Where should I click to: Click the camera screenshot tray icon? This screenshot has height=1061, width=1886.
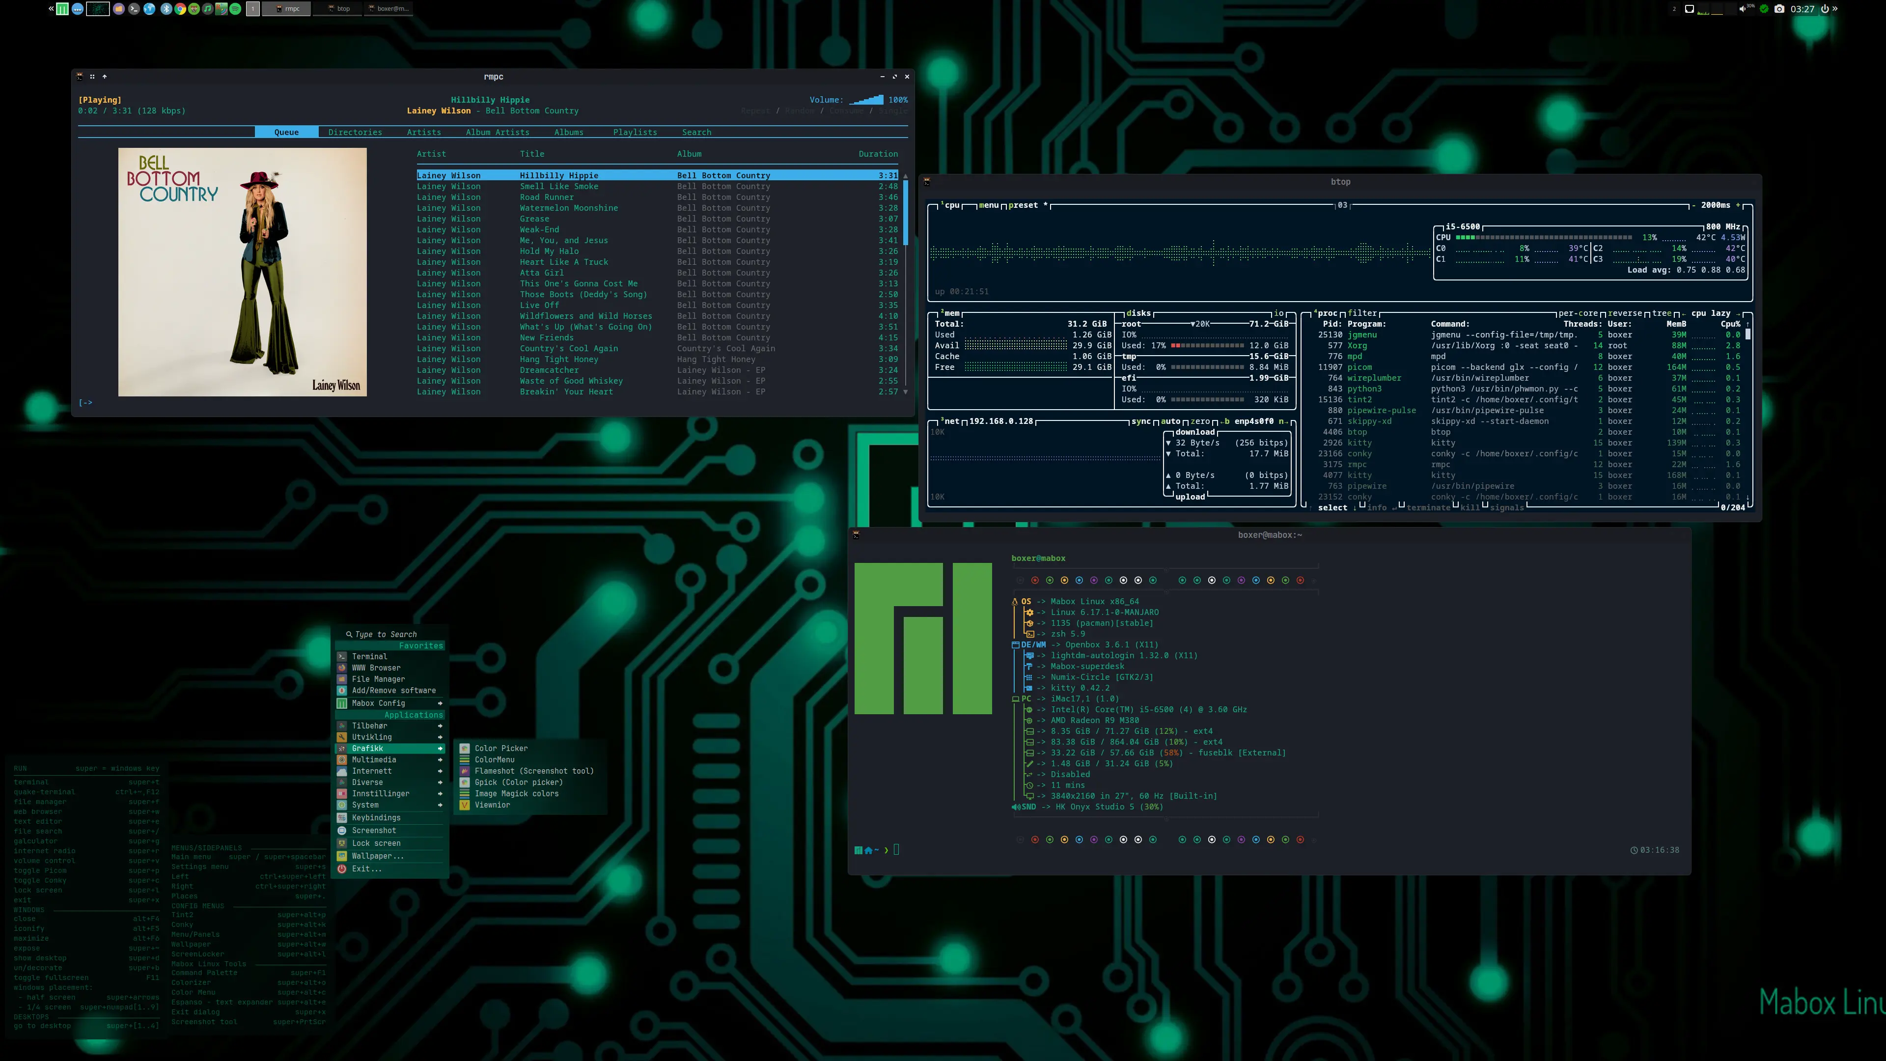point(1779,9)
